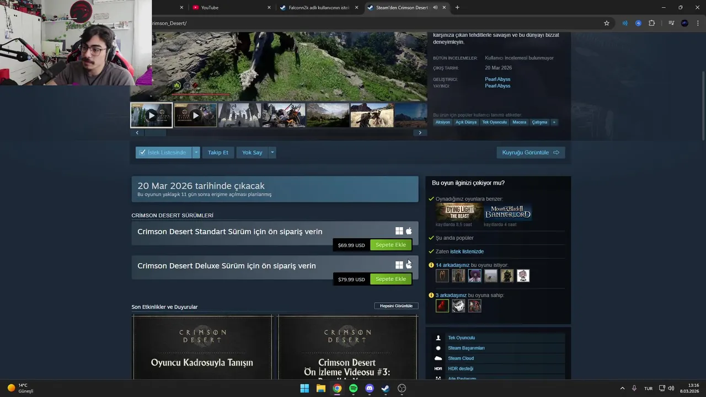The image size is (706, 397).
Task: Open the media control icon in Chrome toolbar
Action: (671, 23)
